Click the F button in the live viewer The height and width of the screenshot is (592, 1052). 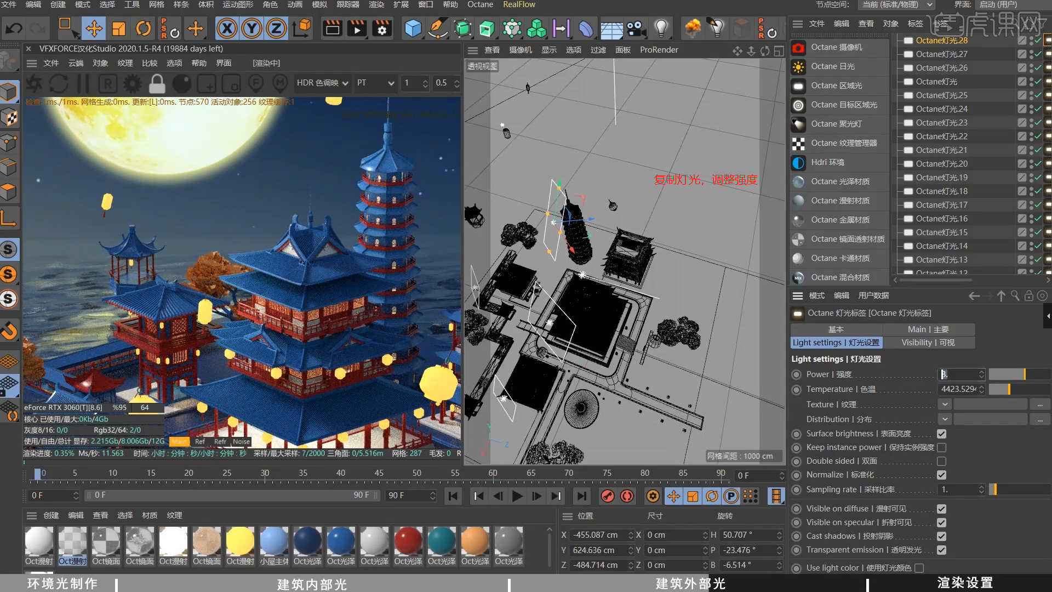256,83
